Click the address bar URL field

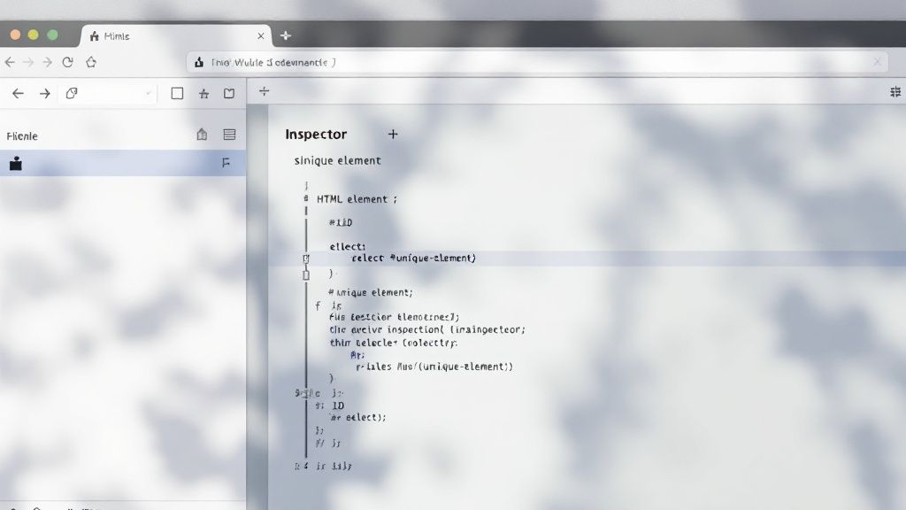tap(537, 62)
